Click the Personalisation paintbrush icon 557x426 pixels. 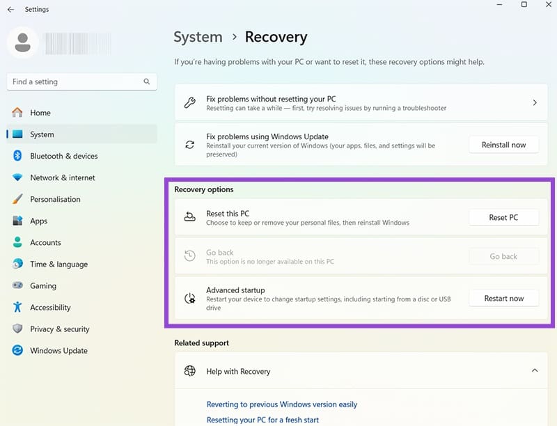point(17,199)
